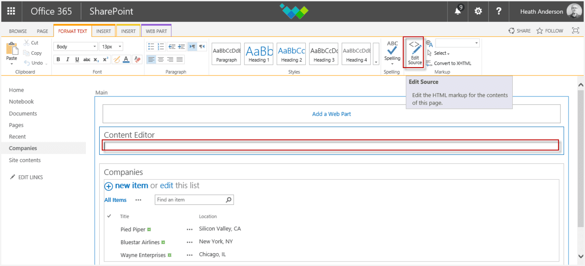The height and width of the screenshot is (266, 585).
Task: Select the FORMAT TEXT tab
Action: [x=72, y=31]
